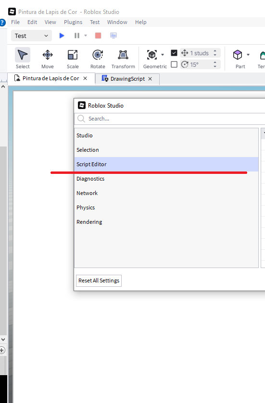Open the File menu
The width and height of the screenshot is (265, 403).
tap(15, 22)
